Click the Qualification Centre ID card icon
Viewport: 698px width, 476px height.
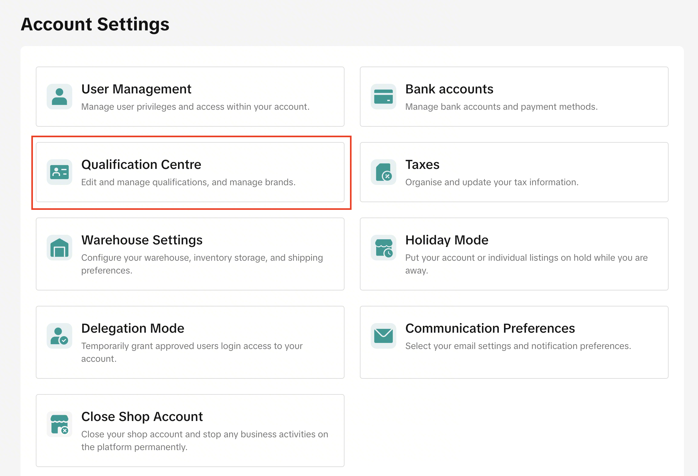pos(59,172)
